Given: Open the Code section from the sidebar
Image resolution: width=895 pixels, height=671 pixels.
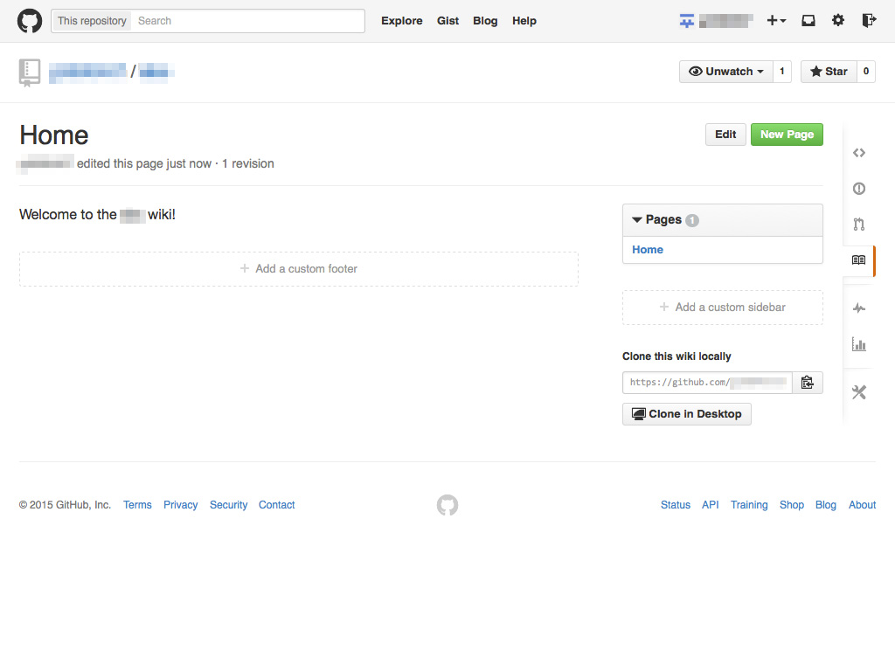Looking at the screenshot, I should click(858, 152).
